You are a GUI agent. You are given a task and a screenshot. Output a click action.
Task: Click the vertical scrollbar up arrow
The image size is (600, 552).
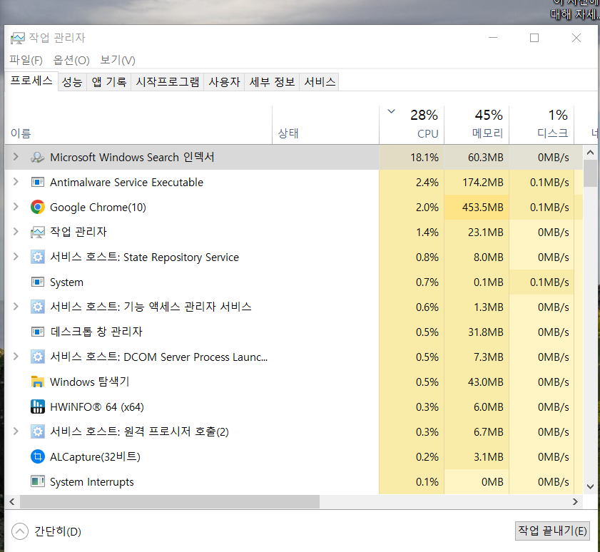click(590, 153)
